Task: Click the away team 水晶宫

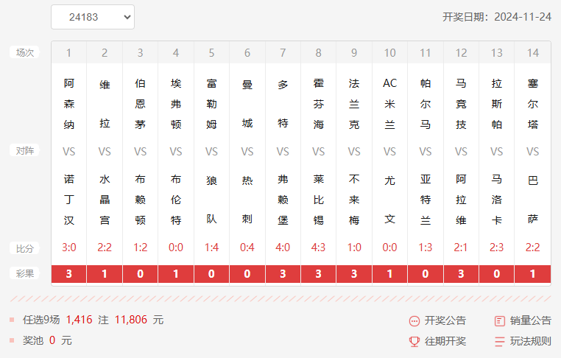Action: (x=105, y=200)
